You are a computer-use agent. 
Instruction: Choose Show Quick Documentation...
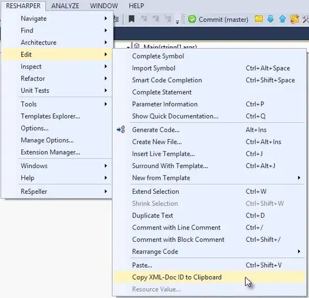tap(209, 116)
